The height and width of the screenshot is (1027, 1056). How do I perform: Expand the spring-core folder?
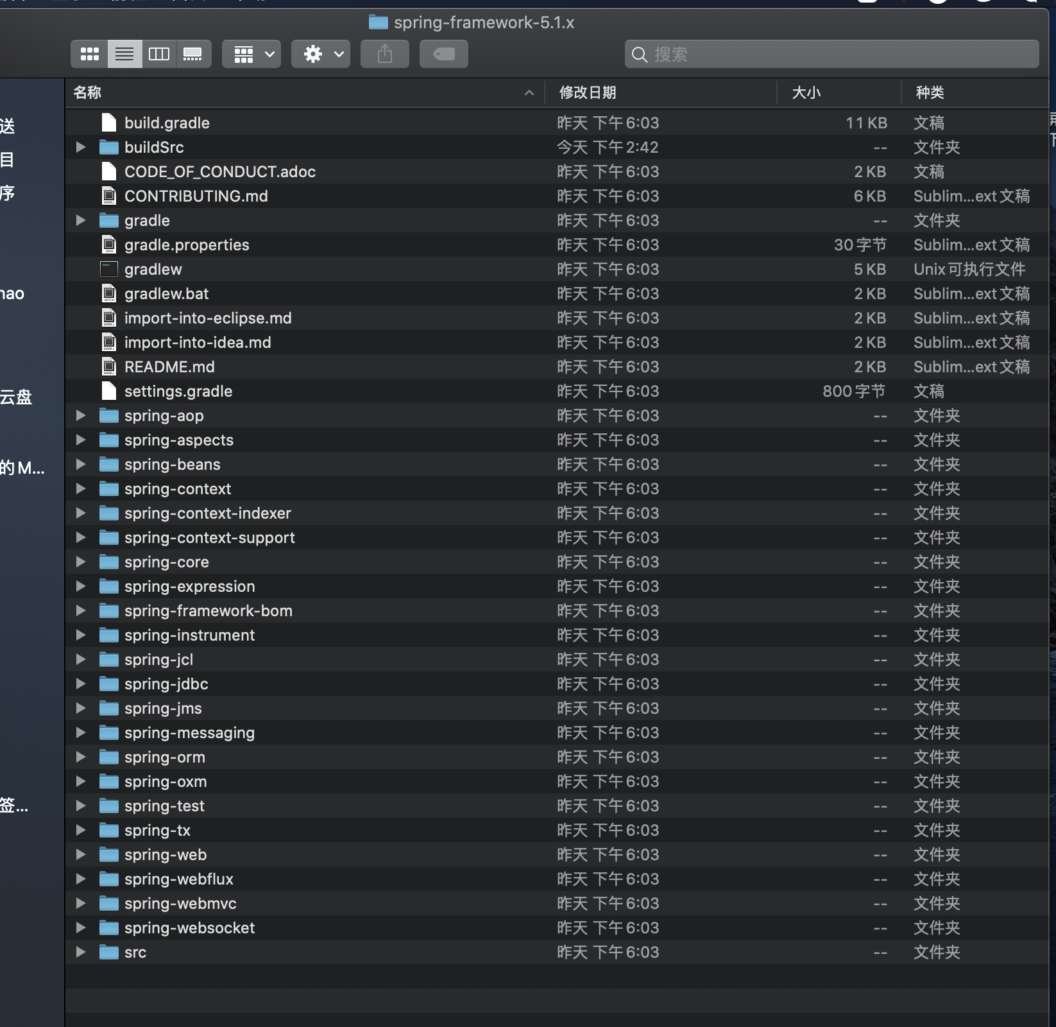(81, 562)
